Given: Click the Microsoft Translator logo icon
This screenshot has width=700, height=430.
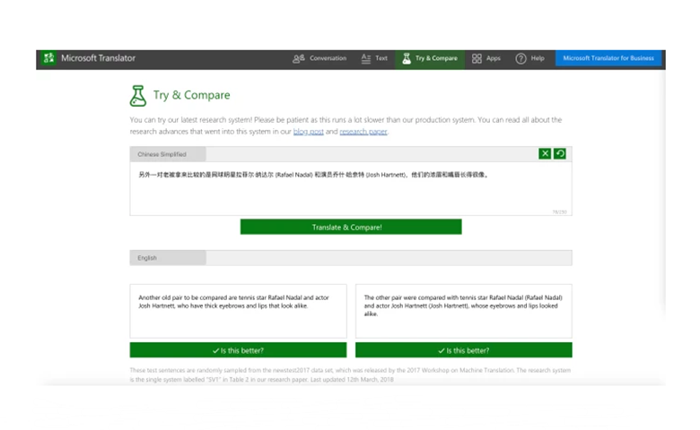Looking at the screenshot, I should (x=48, y=58).
